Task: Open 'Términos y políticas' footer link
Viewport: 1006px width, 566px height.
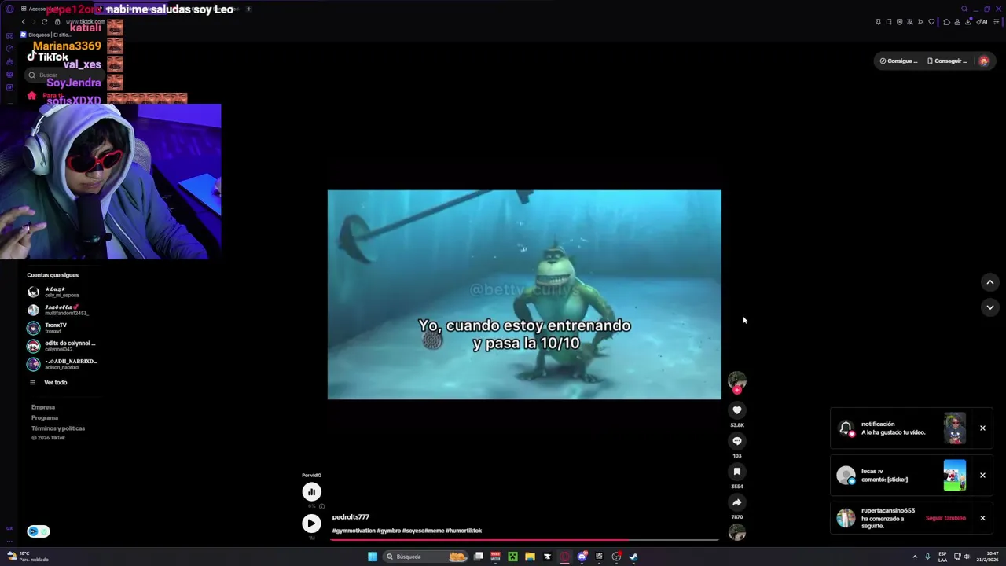Action: tap(58, 428)
